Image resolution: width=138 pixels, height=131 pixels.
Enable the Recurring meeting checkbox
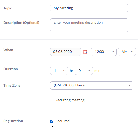pyautogui.click(x=52, y=101)
